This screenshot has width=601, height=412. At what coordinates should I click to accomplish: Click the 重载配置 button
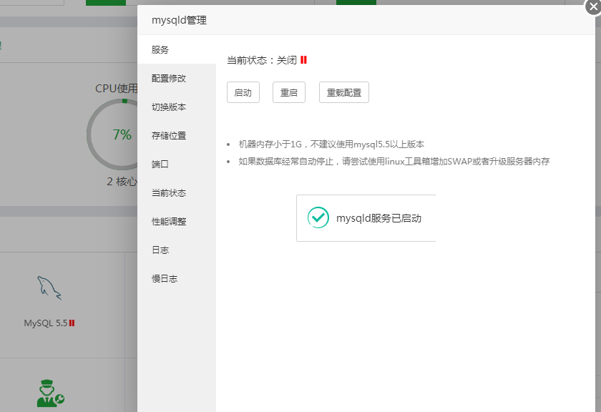tap(344, 92)
